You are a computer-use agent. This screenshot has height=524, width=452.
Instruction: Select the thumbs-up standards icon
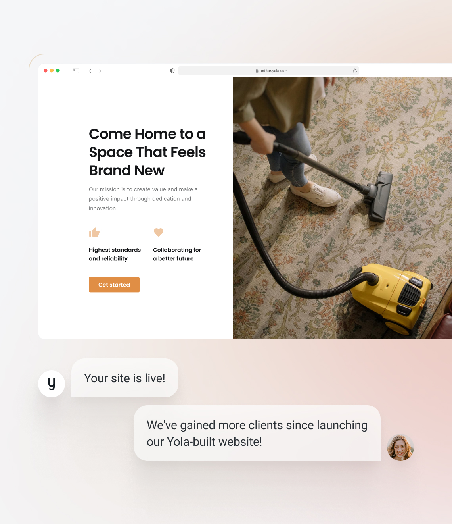94,232
